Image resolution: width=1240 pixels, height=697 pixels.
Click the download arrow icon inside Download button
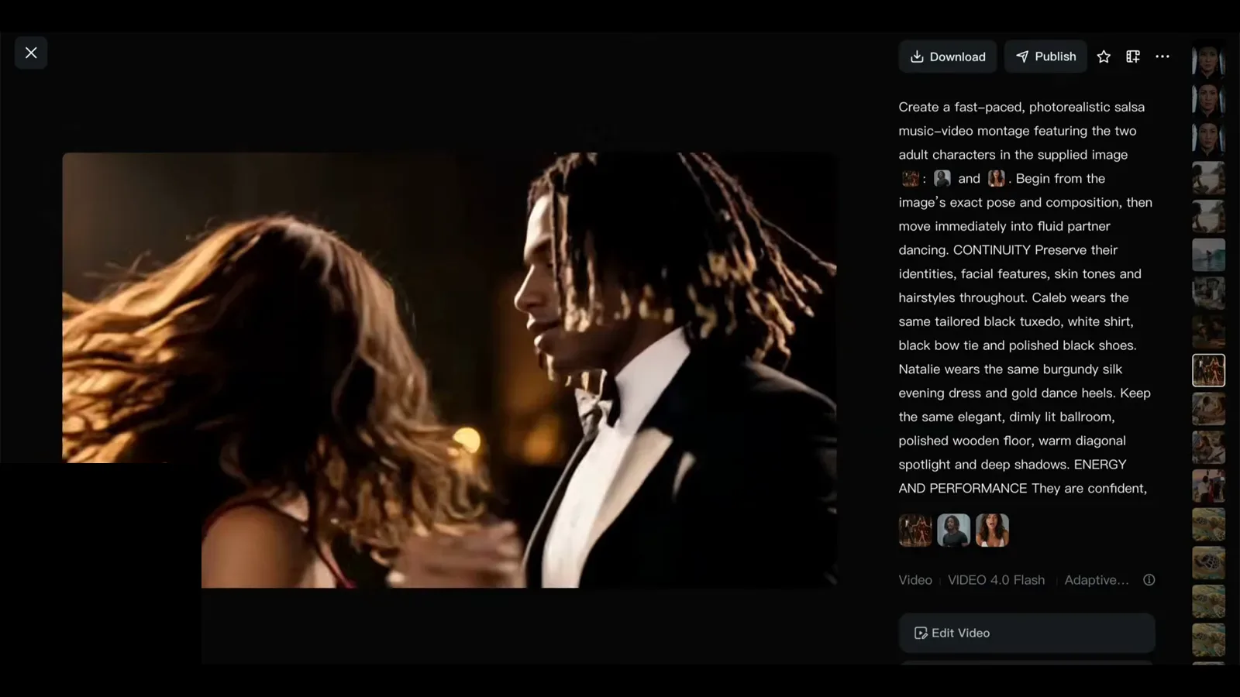pyautogui.click(x=917, y=57)
